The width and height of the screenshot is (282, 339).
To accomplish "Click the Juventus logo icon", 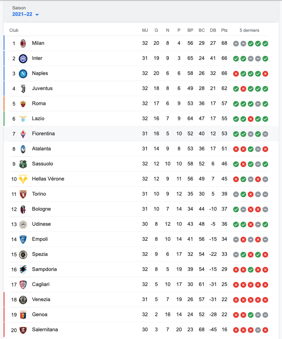I will [23, 88].
